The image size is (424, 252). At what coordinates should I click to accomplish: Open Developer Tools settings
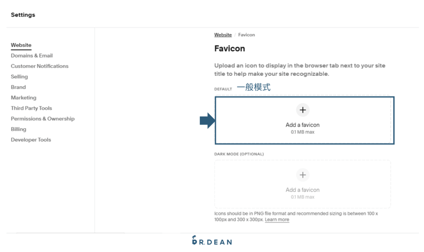[x=31, y=140]
